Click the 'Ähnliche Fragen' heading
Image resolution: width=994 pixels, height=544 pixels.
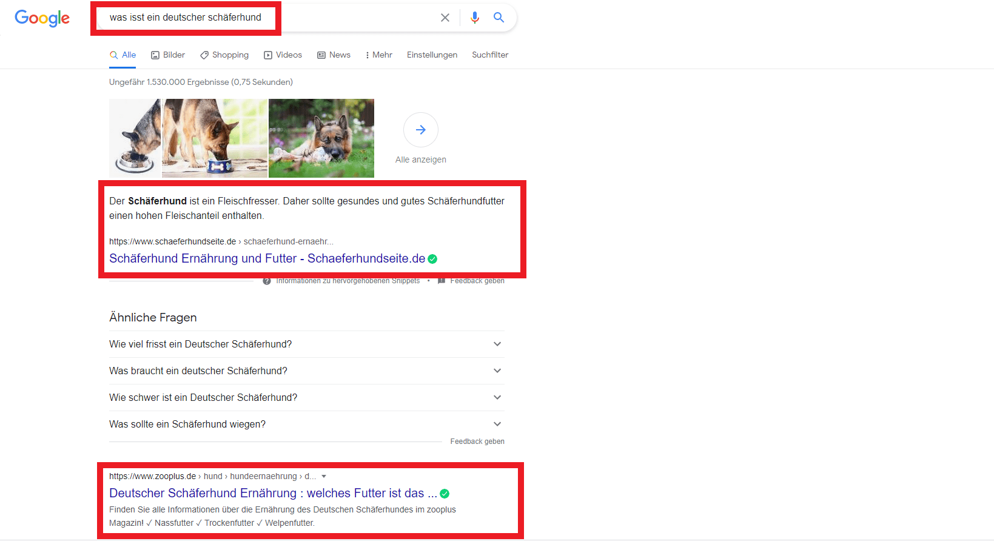click(x=153, y=317)
